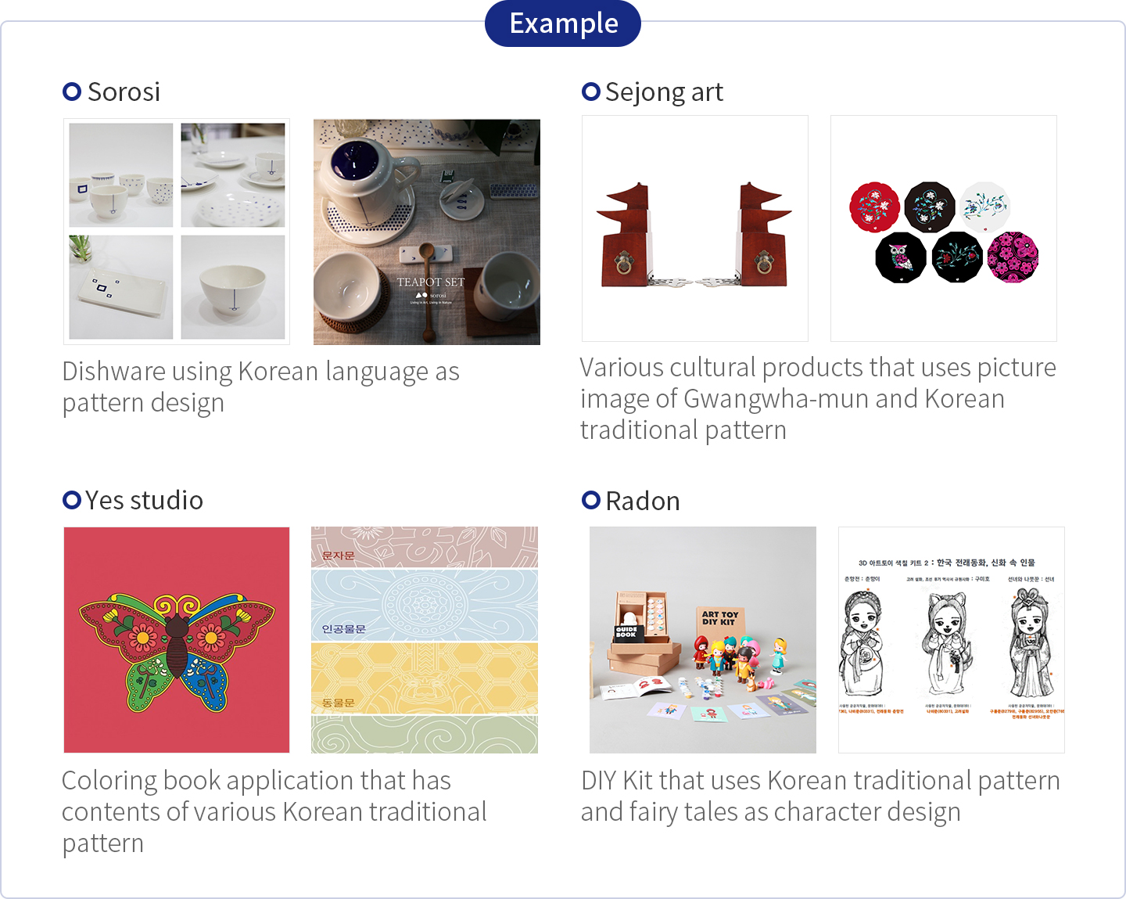The width and height of the screenshot is (1126, 899).
Task: Open the Teapot Set photo
Action: [427, 232]
